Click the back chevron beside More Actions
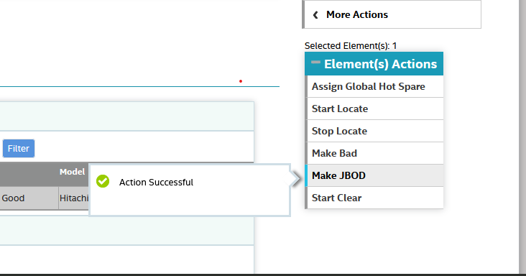 315,15
